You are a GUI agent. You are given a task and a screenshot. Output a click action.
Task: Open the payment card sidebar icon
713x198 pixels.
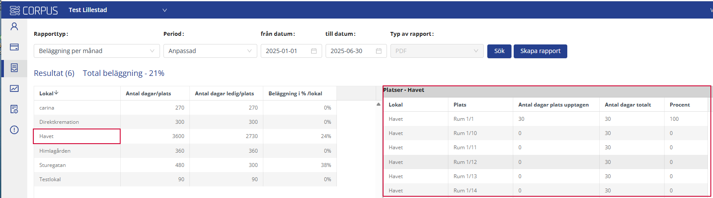tap(14, 47)
